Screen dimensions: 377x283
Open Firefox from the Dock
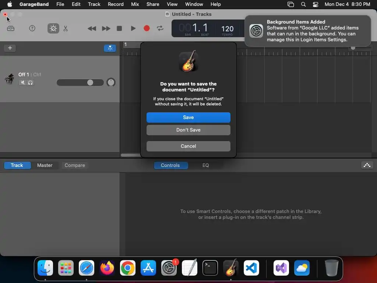[x=107, y=268]
